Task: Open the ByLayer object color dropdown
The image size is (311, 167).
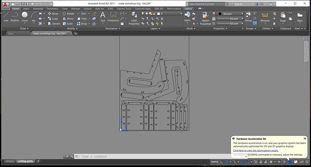Action: 231,14
